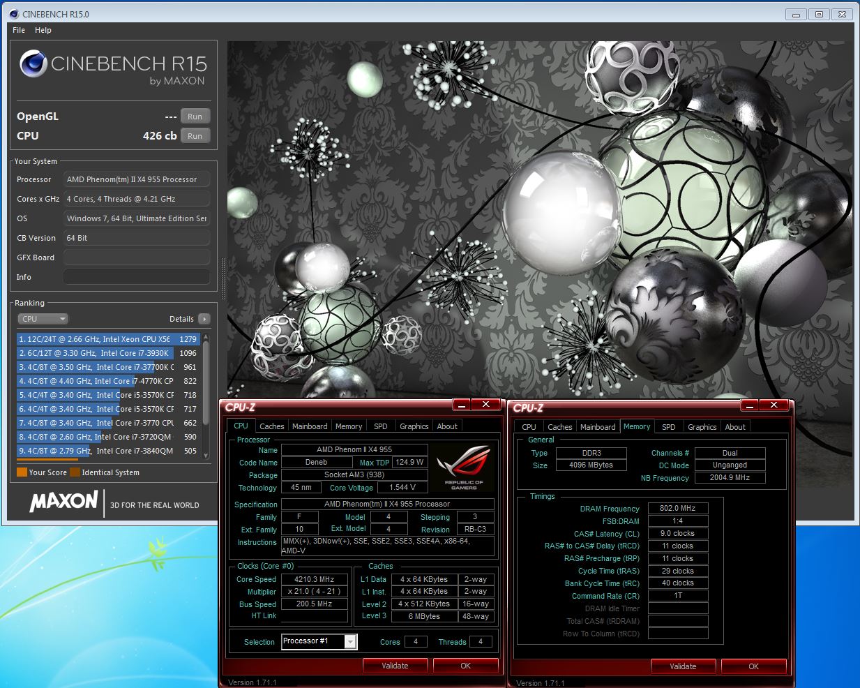Click OK in the right CPU-Z window
The width and height of the screenshot is (860, 688).
753,666
